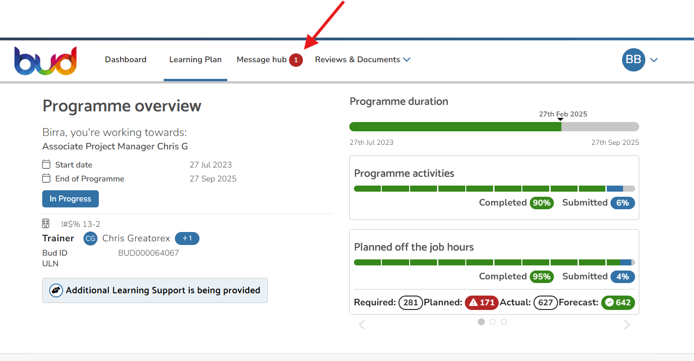694x361 pixels.
Task: Click the Planned off the job hours bar
Action: (494, 263)
